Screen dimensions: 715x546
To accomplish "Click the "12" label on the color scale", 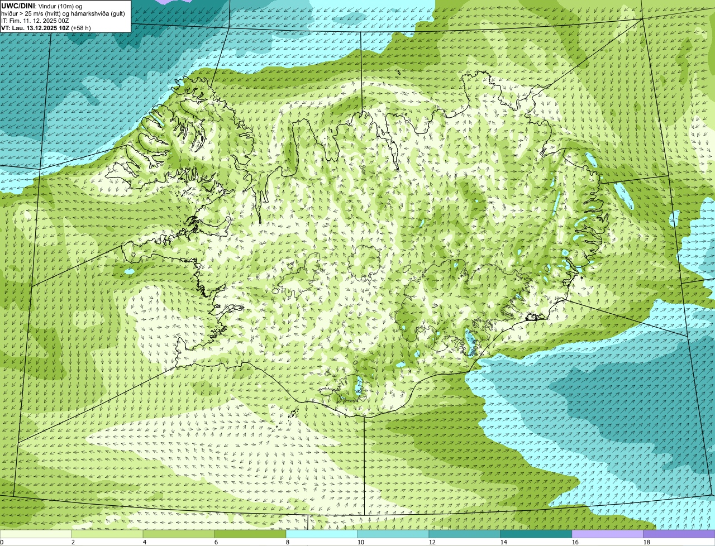I will 432,542.
